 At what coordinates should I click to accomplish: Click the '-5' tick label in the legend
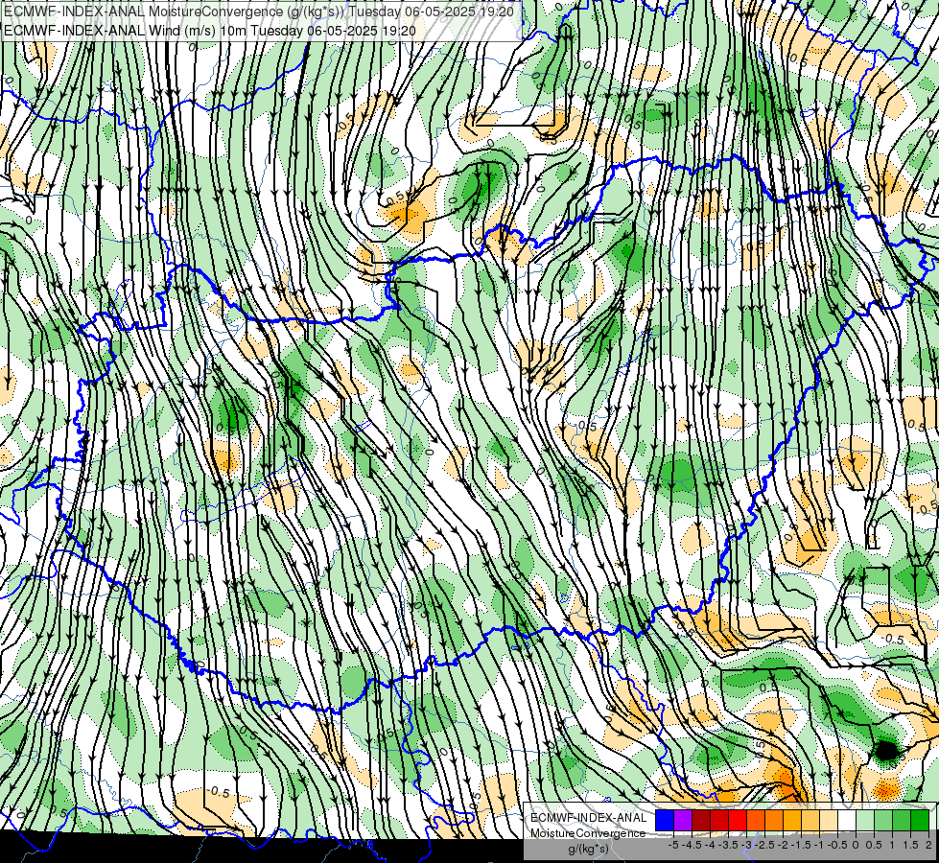click(x=673, y=845)
